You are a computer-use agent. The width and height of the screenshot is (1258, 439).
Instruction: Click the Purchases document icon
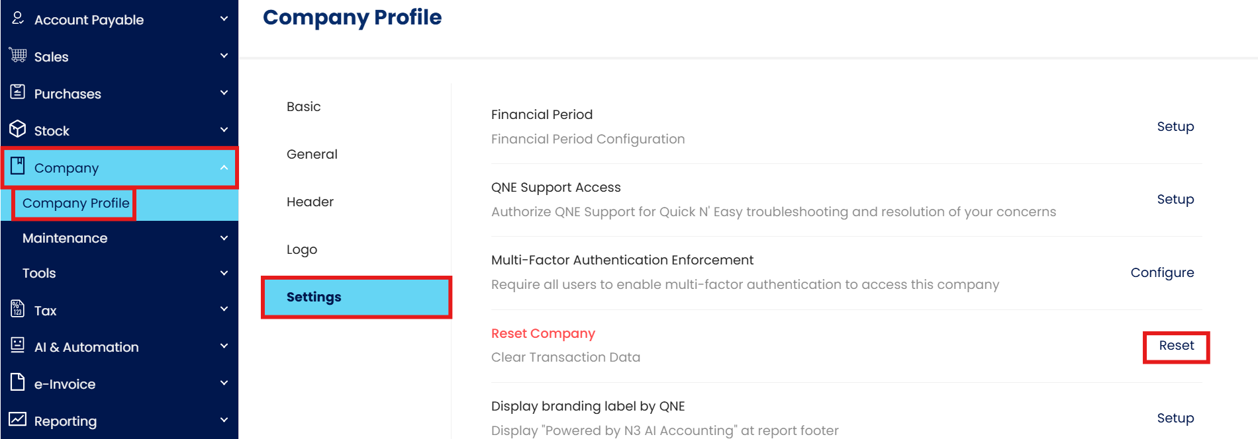click(18, 93)
